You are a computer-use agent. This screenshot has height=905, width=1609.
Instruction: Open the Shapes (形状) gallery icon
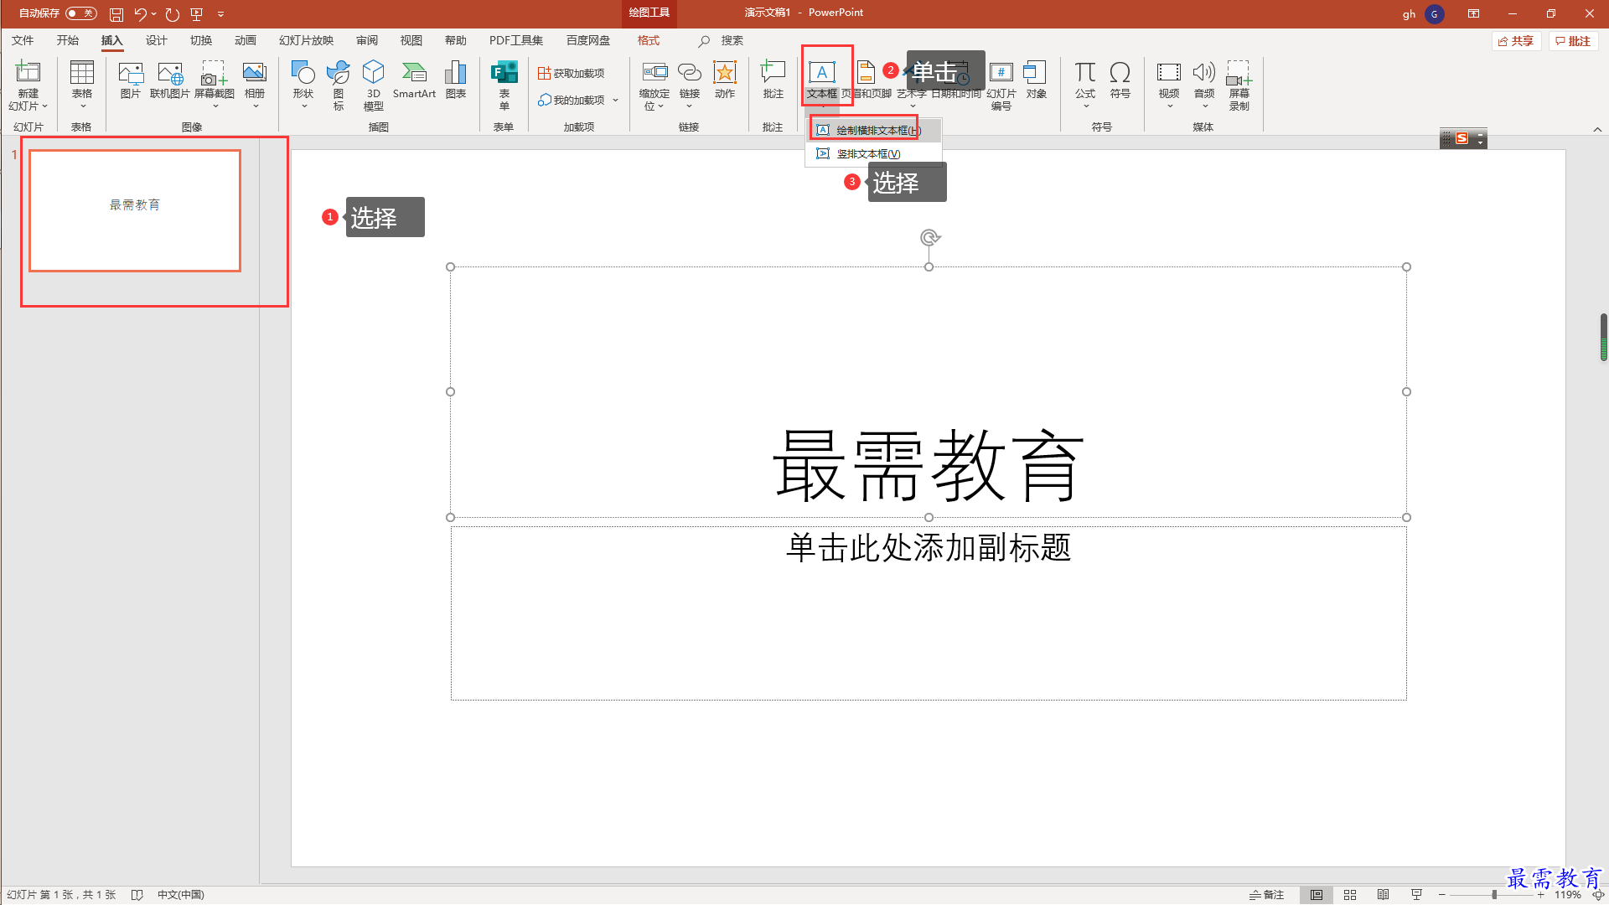coord(303,72)
